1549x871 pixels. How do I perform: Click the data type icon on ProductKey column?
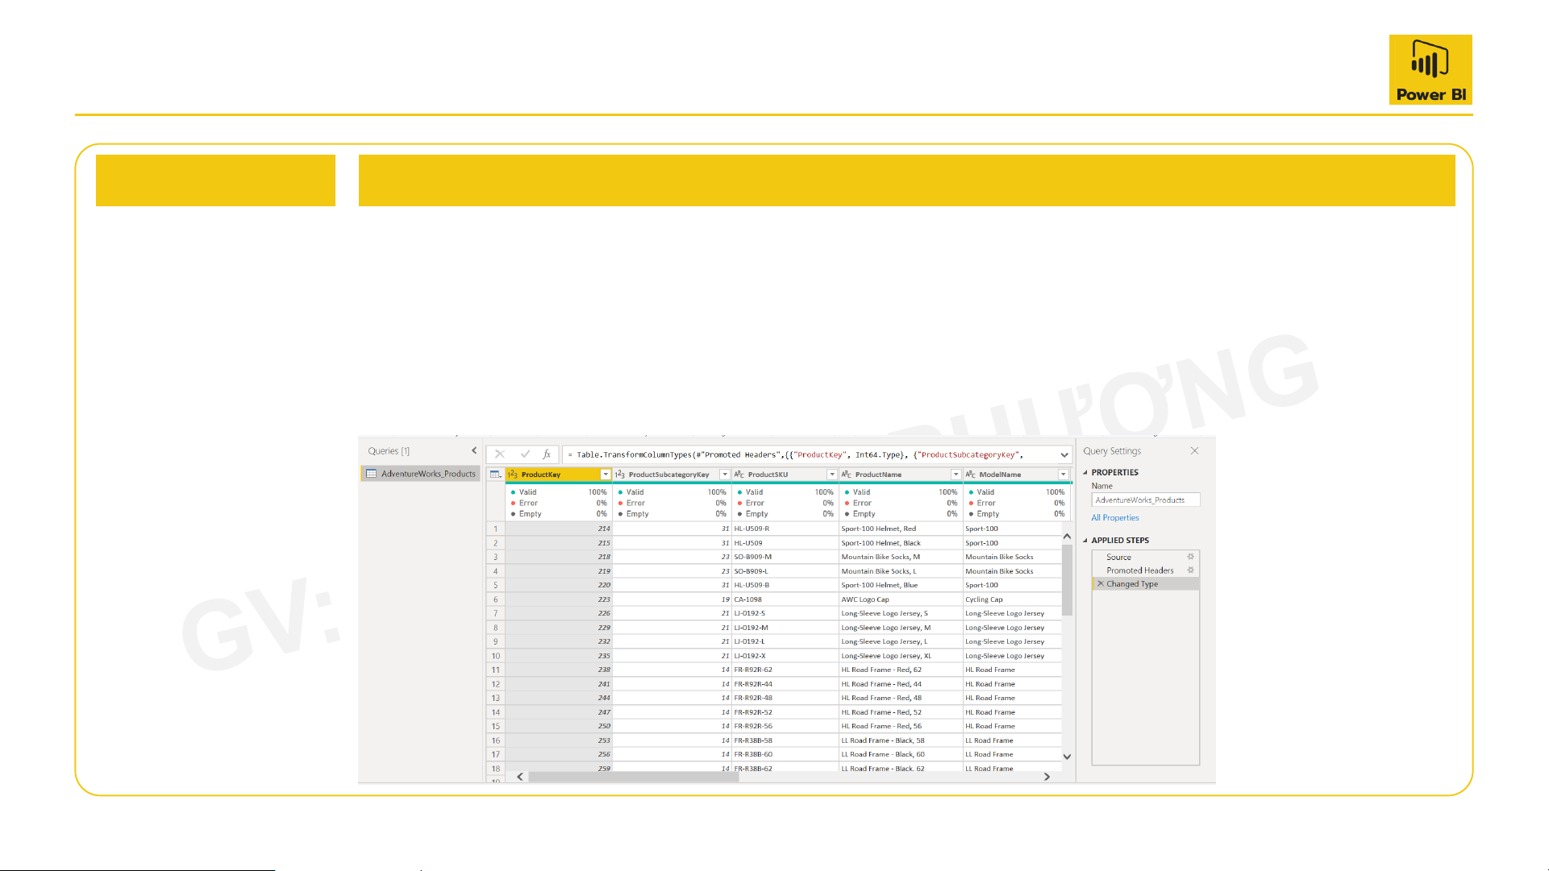coord(513,475)
